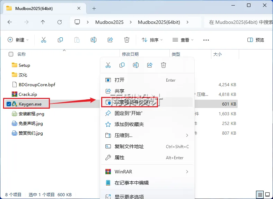Click the Forward navigation arrow
Viewport: 273px width, 199px height.
coord(26,22)
